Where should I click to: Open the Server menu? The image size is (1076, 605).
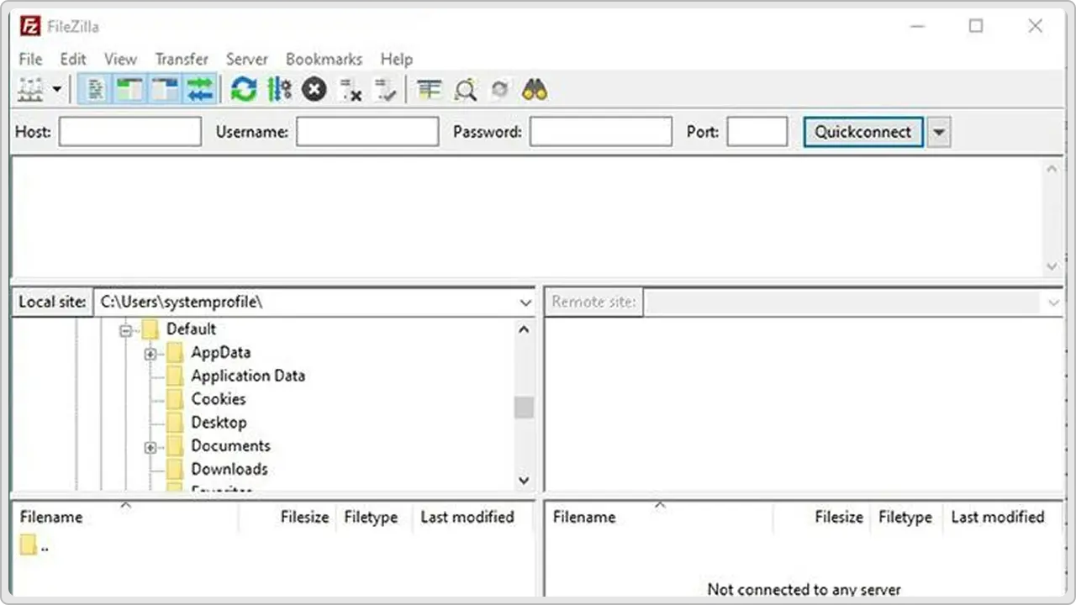(247, 59)
